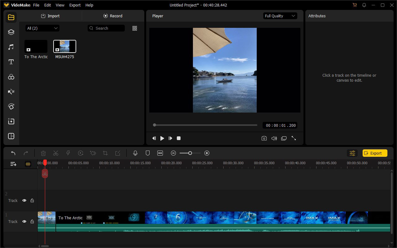Click the Import button
Image resolution: width=397 pixels, height=248 pixels.
tap(50, 15)
